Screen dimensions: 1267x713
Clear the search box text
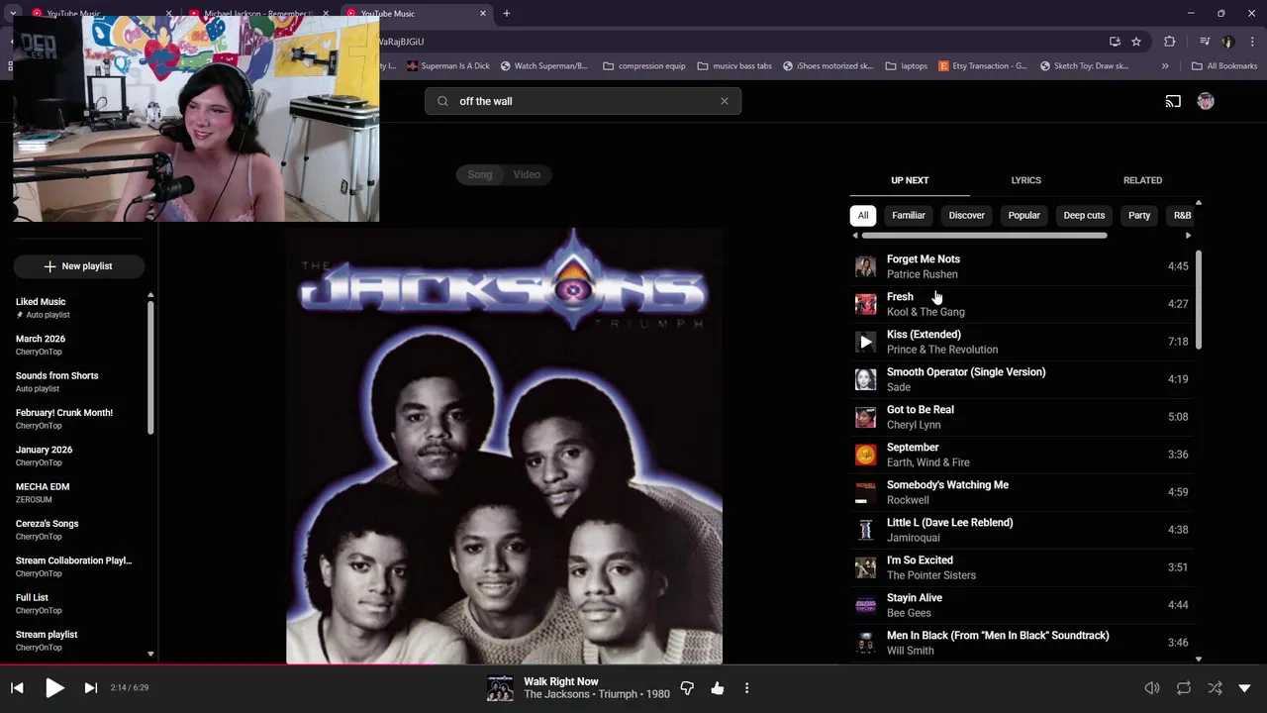pyautogui.click(x=725, y=101)
